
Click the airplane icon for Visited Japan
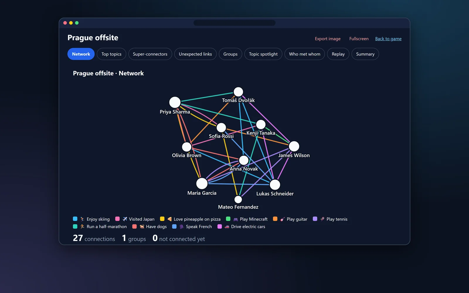coord(125,219)
